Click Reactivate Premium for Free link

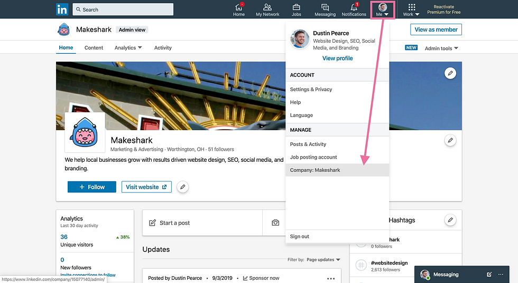[443, 9]
